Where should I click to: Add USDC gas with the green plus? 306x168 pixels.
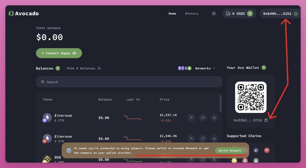tap(250, 14)
